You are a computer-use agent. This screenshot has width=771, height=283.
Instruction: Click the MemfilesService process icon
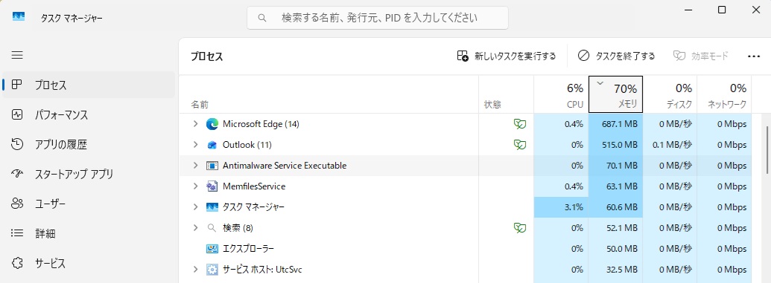point(212,186)
